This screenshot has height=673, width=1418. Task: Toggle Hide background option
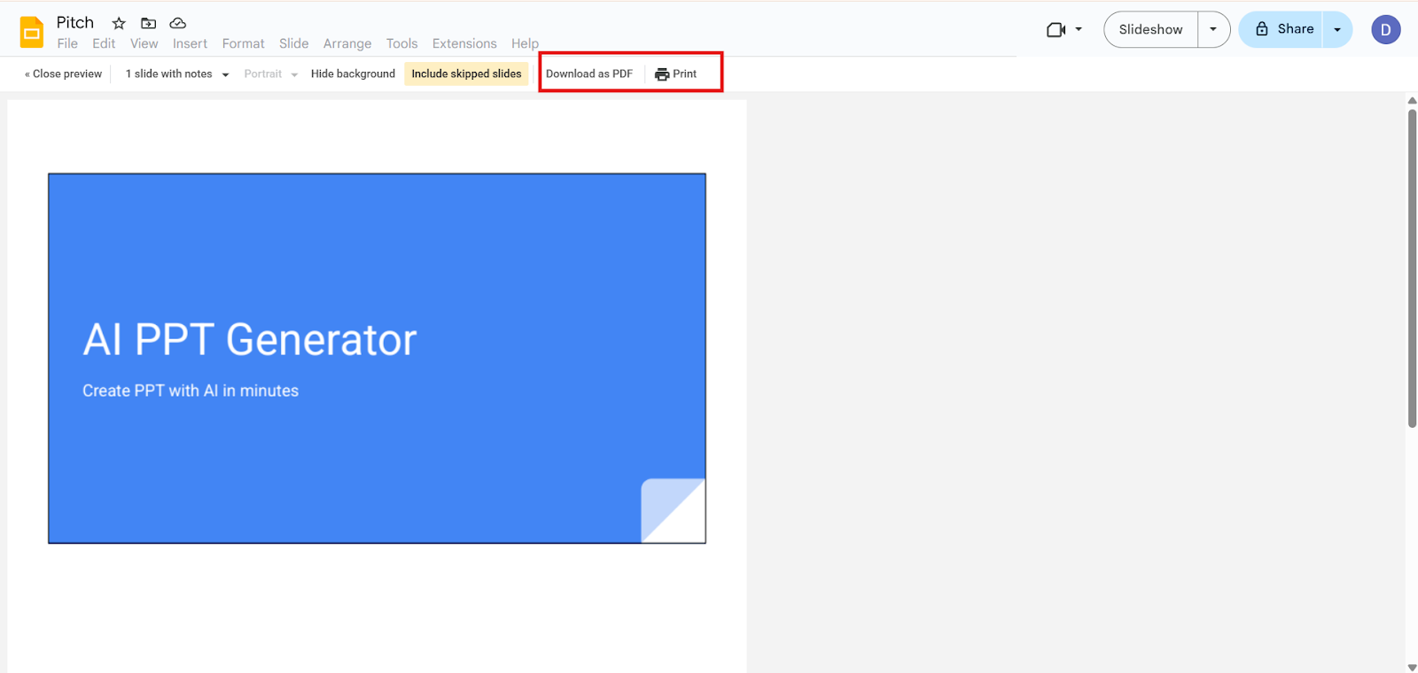pyautogui.click(x=353, y=73)
